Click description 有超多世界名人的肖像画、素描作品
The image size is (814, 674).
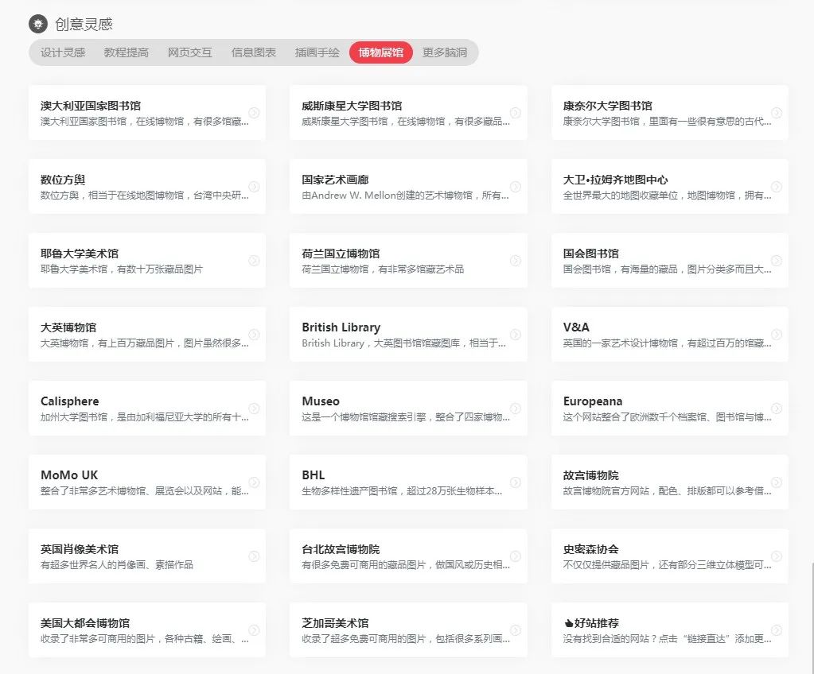pyautogui.click(x=117, y=564)
